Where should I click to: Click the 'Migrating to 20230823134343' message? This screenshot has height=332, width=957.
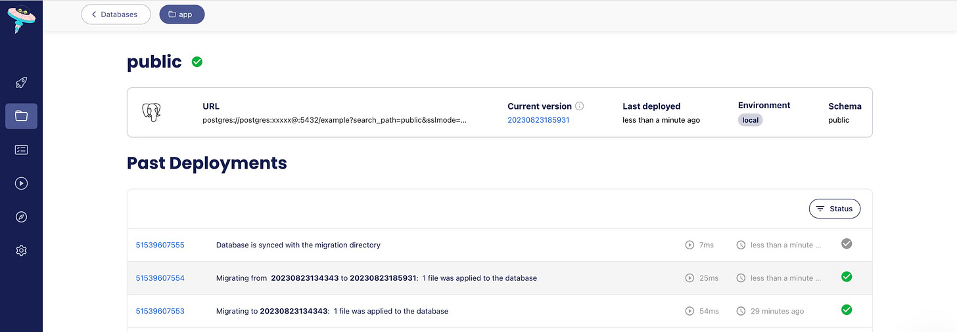332,311
